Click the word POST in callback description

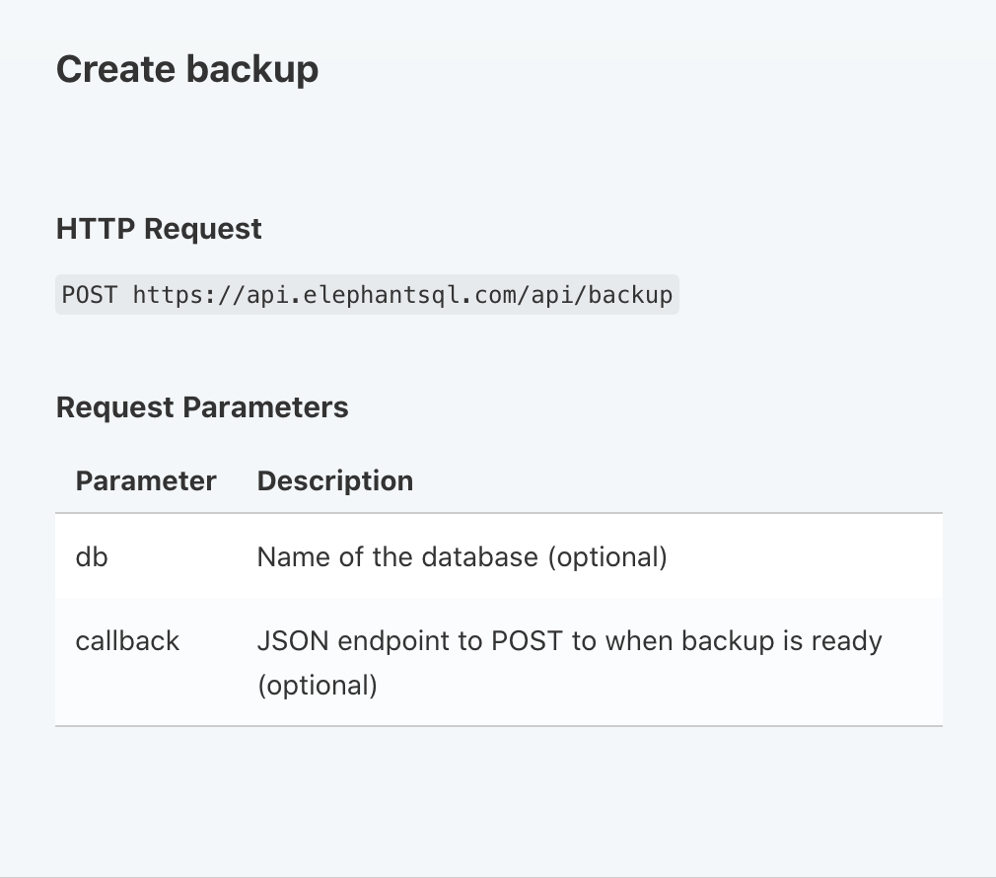pos(528,641)
